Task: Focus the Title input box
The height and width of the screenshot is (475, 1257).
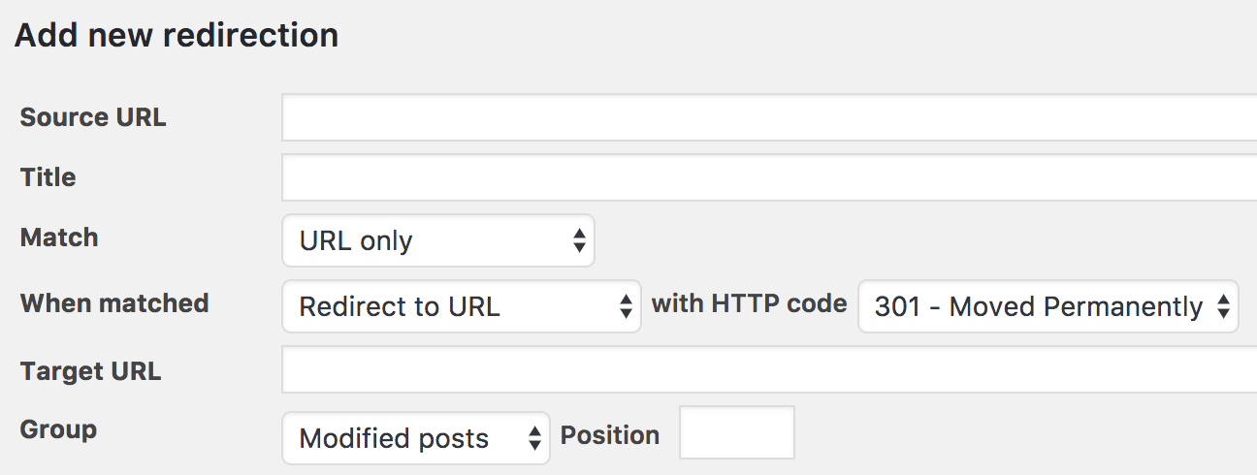Action: point(768,177)
